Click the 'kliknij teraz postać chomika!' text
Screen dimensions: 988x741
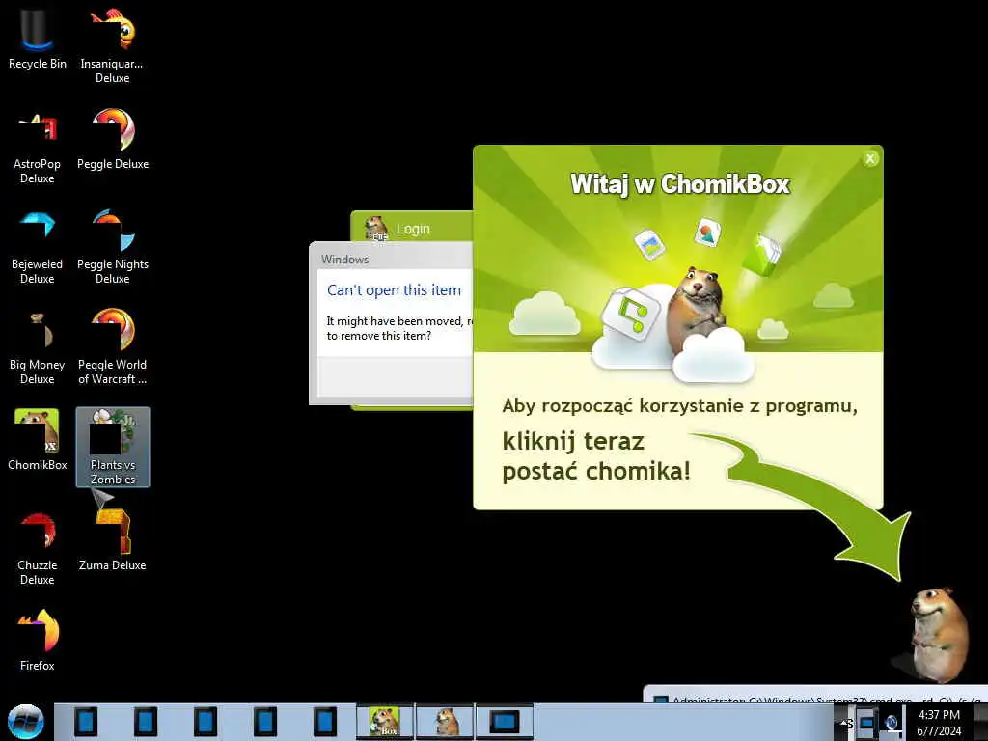[x=596, y=455]
